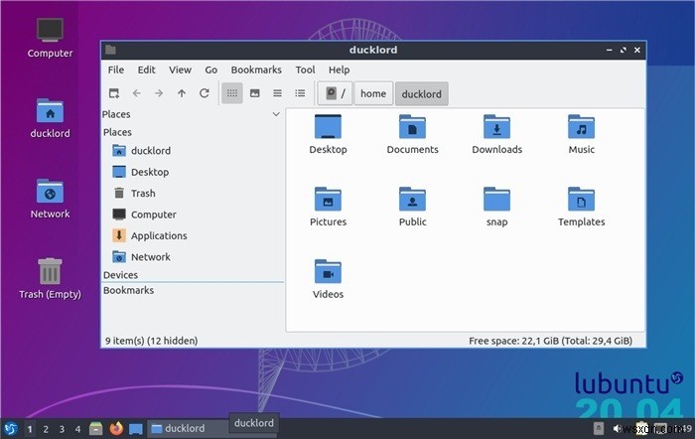Collapse the Devices section in sidebar

(x=120, y=274)
